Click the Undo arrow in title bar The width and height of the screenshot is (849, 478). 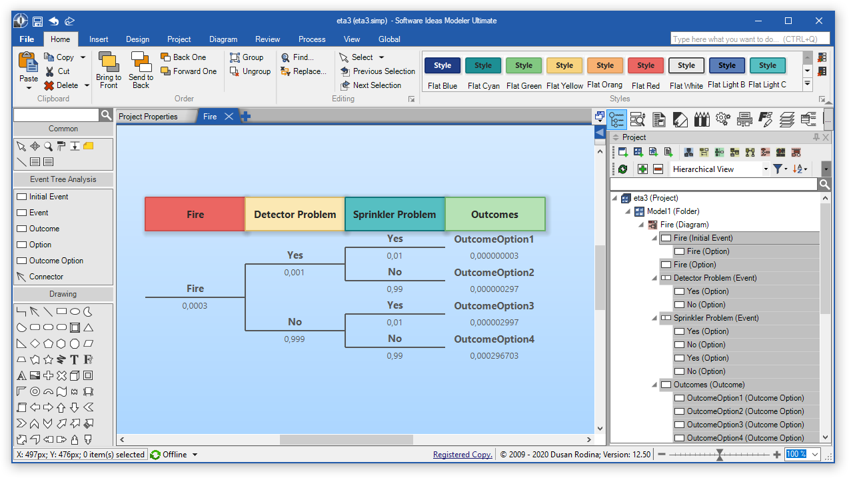click(54, 21)
